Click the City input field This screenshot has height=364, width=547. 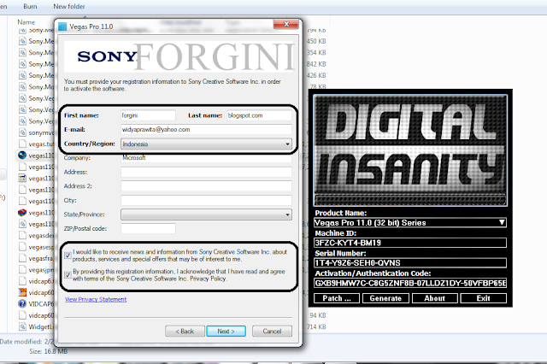click(x=206, y=200)
